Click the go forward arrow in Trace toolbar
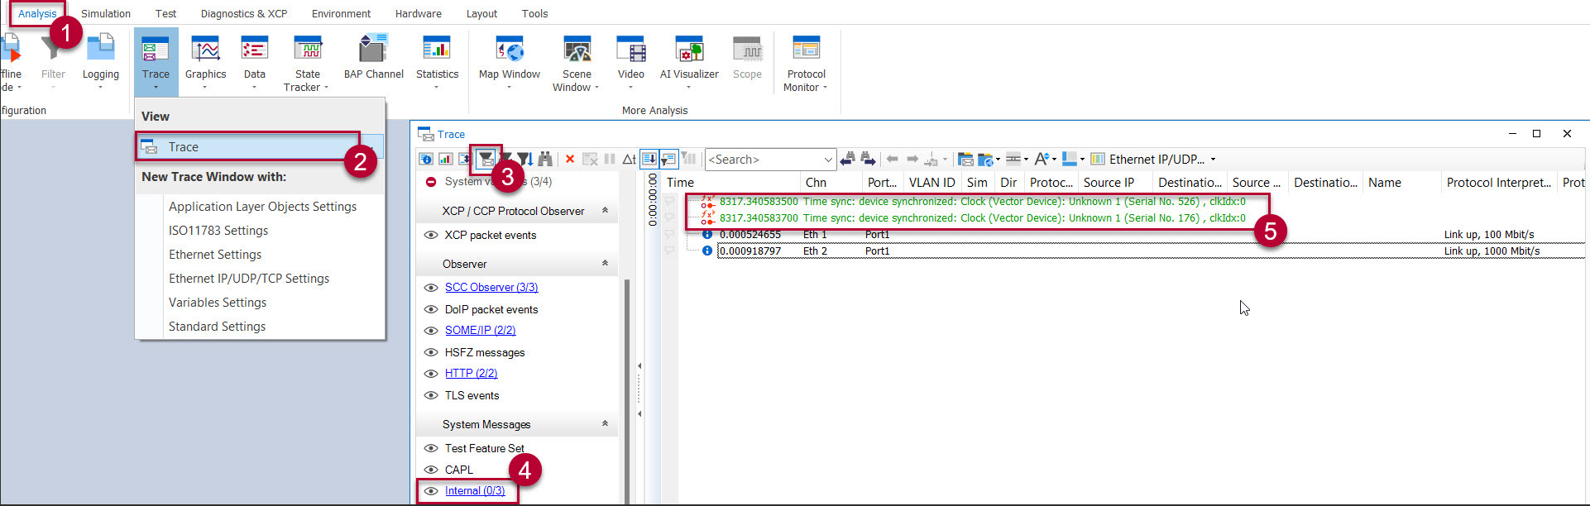Viewport: 1590px width, 506px height. 912,159
